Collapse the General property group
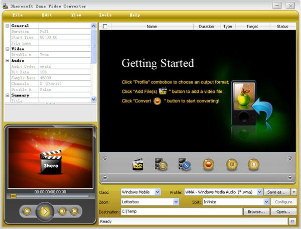The height and width of the screenshot is (229, 301). pos(8,26)
